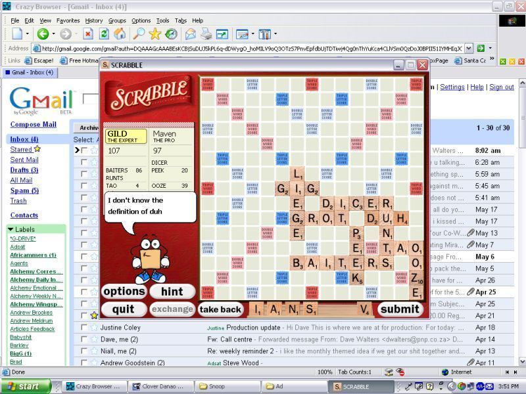Click the help question mark icon in taskbar

(429, 386)
